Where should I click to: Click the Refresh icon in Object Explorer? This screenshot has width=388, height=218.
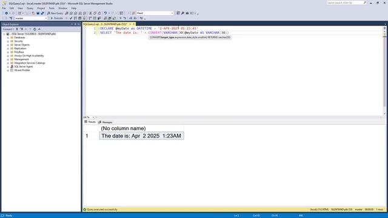[35, 29]
